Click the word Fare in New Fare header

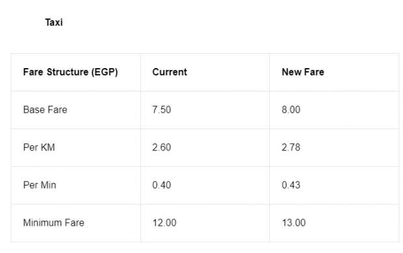pos(313,72)
